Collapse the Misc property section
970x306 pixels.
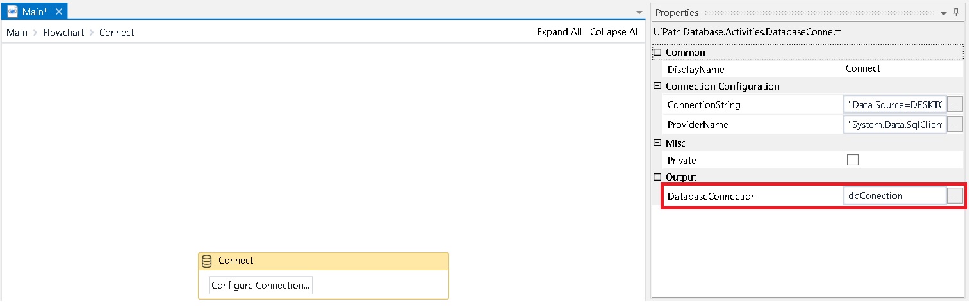(x=657, y=143)
